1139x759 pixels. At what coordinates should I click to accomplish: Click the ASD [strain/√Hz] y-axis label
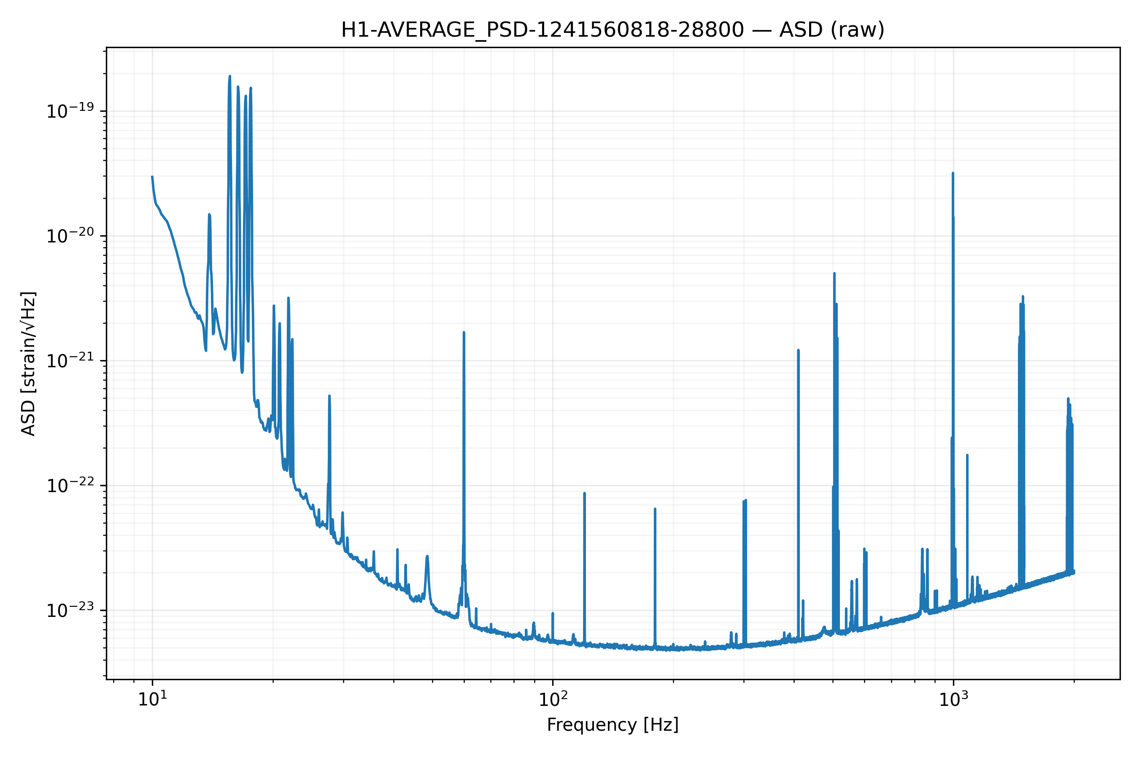[29, 363]
